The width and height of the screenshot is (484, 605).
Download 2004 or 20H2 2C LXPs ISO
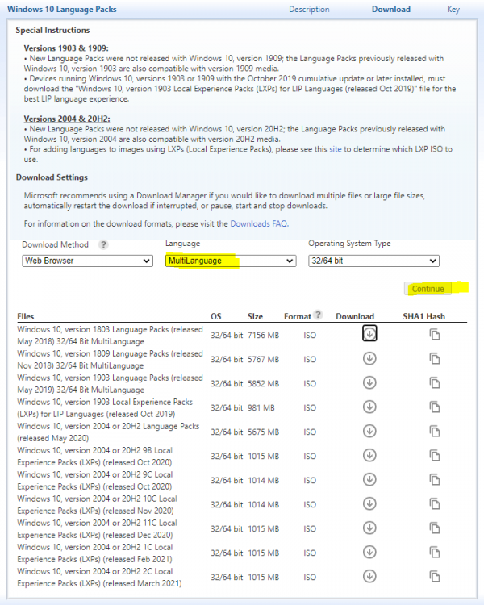(x=369, y=577)
